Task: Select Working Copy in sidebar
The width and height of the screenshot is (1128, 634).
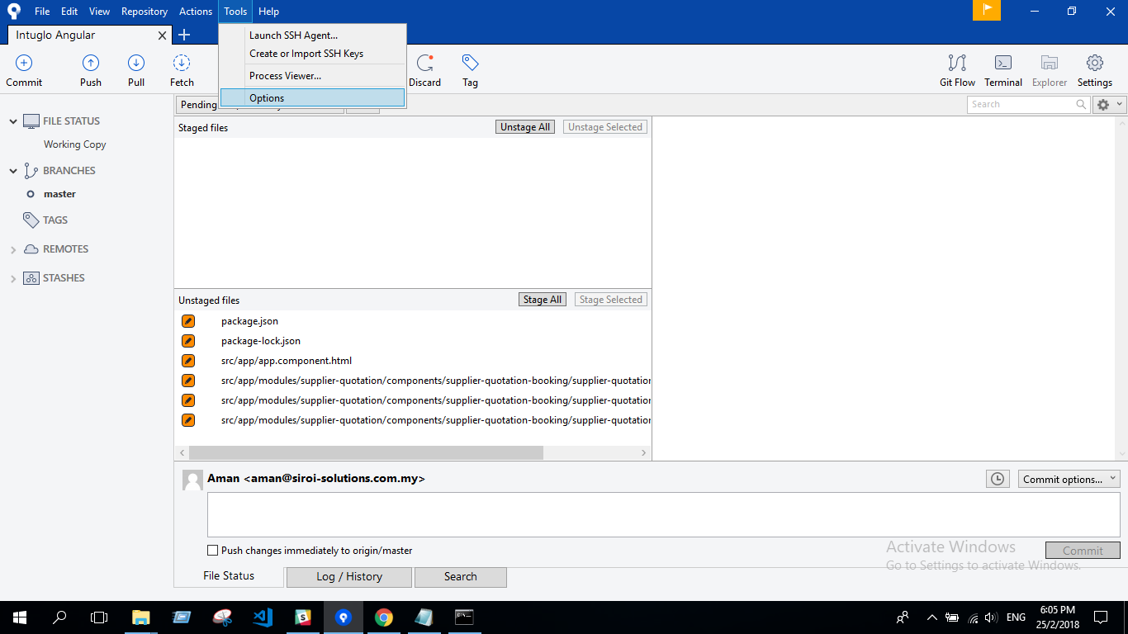Action: click(75, 144)
